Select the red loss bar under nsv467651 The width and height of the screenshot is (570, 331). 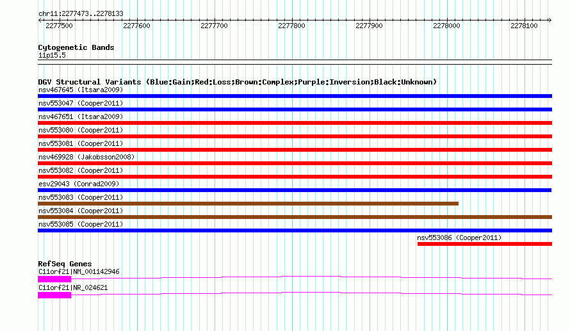pyautogui.click(x=295, y=123)
